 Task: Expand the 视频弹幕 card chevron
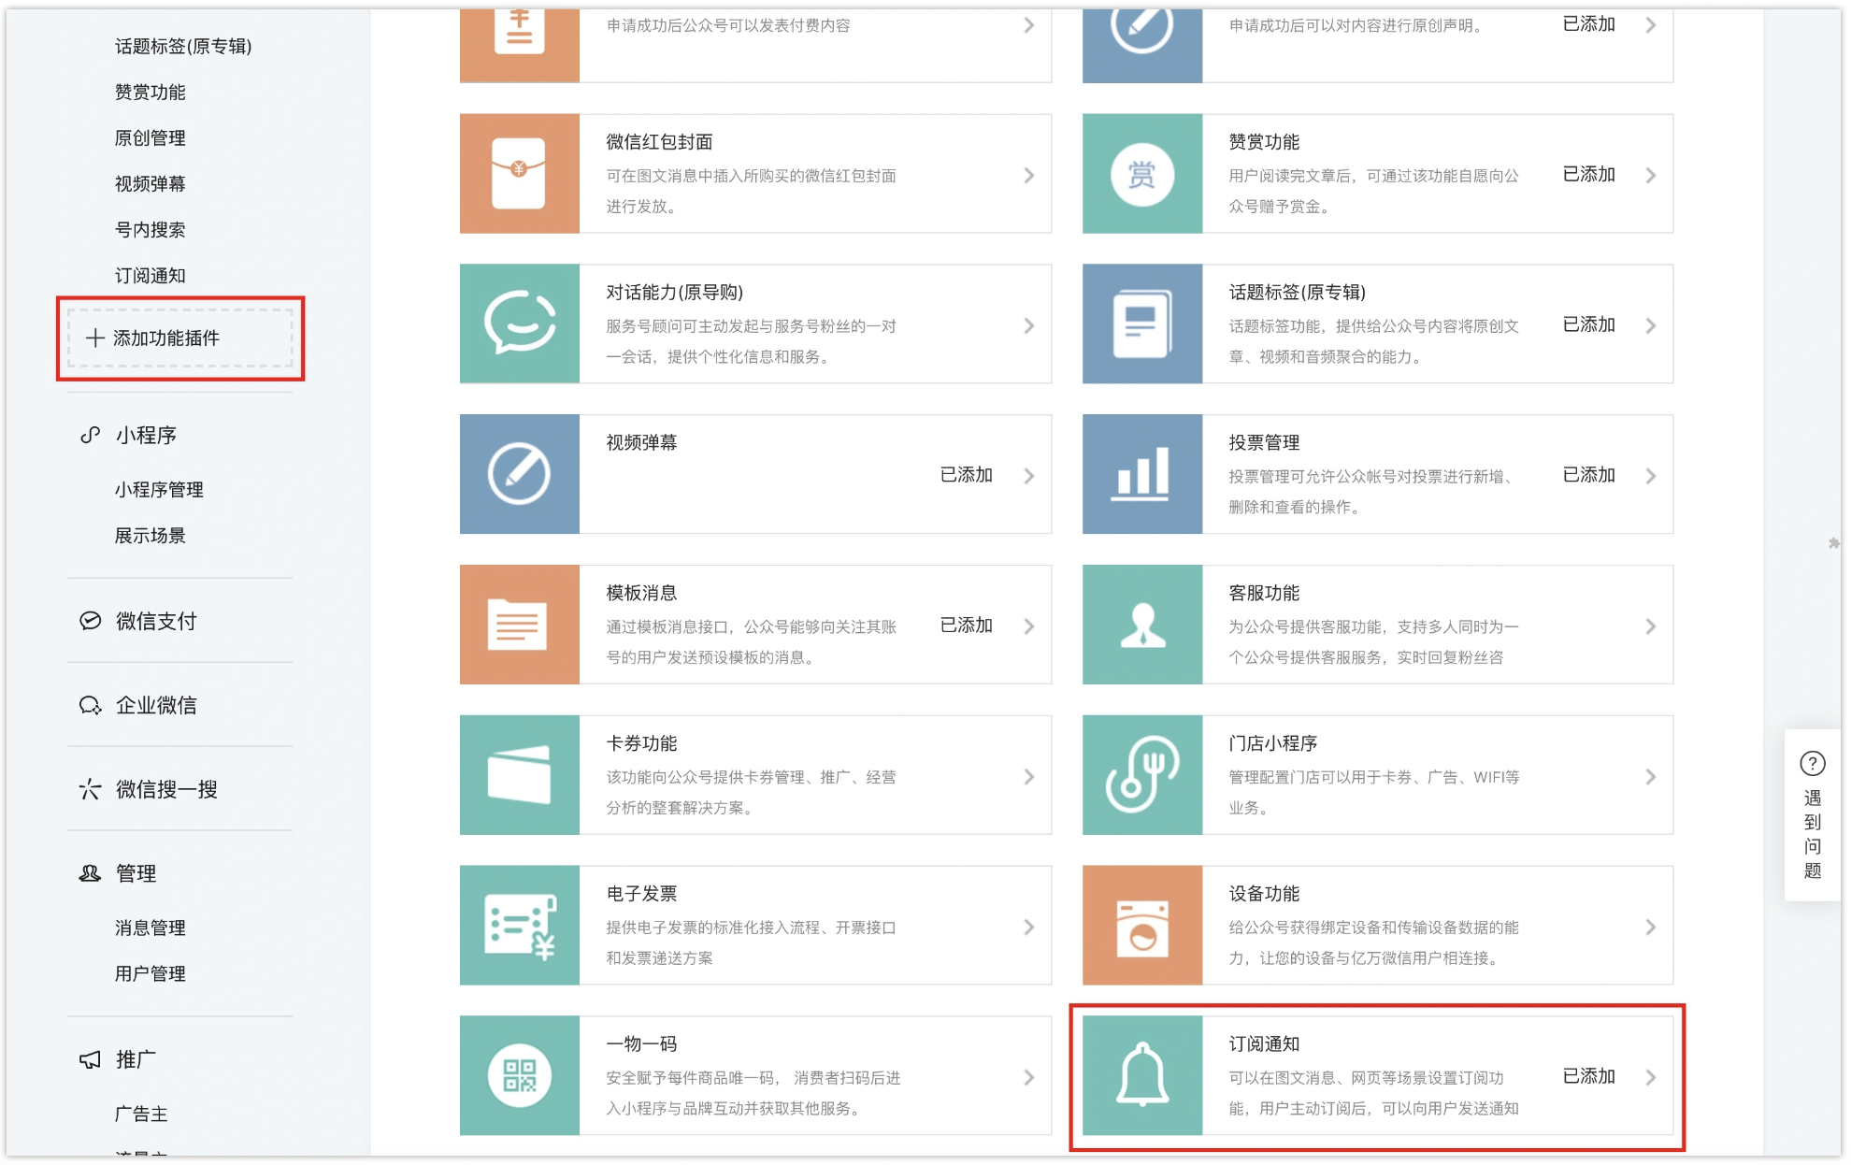click(1028, 476)
